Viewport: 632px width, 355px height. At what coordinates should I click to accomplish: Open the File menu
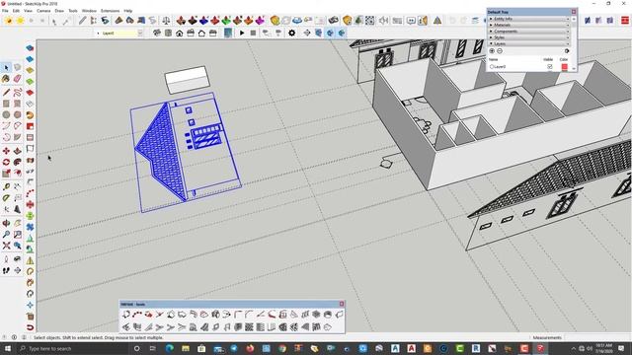pyautogui.click(x=5, y=11)
